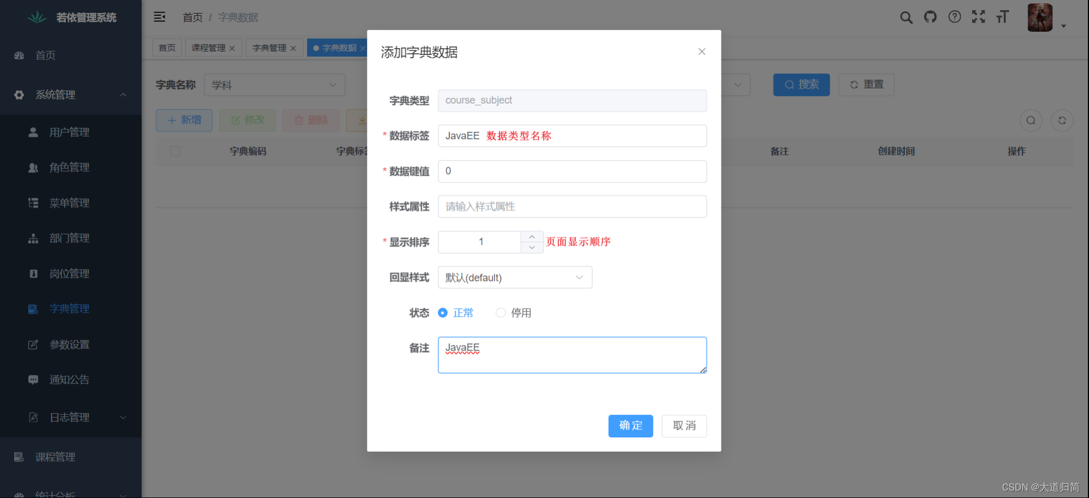Open the 回显样式 dropdown
The width and height of the screenshot is (1089, 498).
point(515,278)
